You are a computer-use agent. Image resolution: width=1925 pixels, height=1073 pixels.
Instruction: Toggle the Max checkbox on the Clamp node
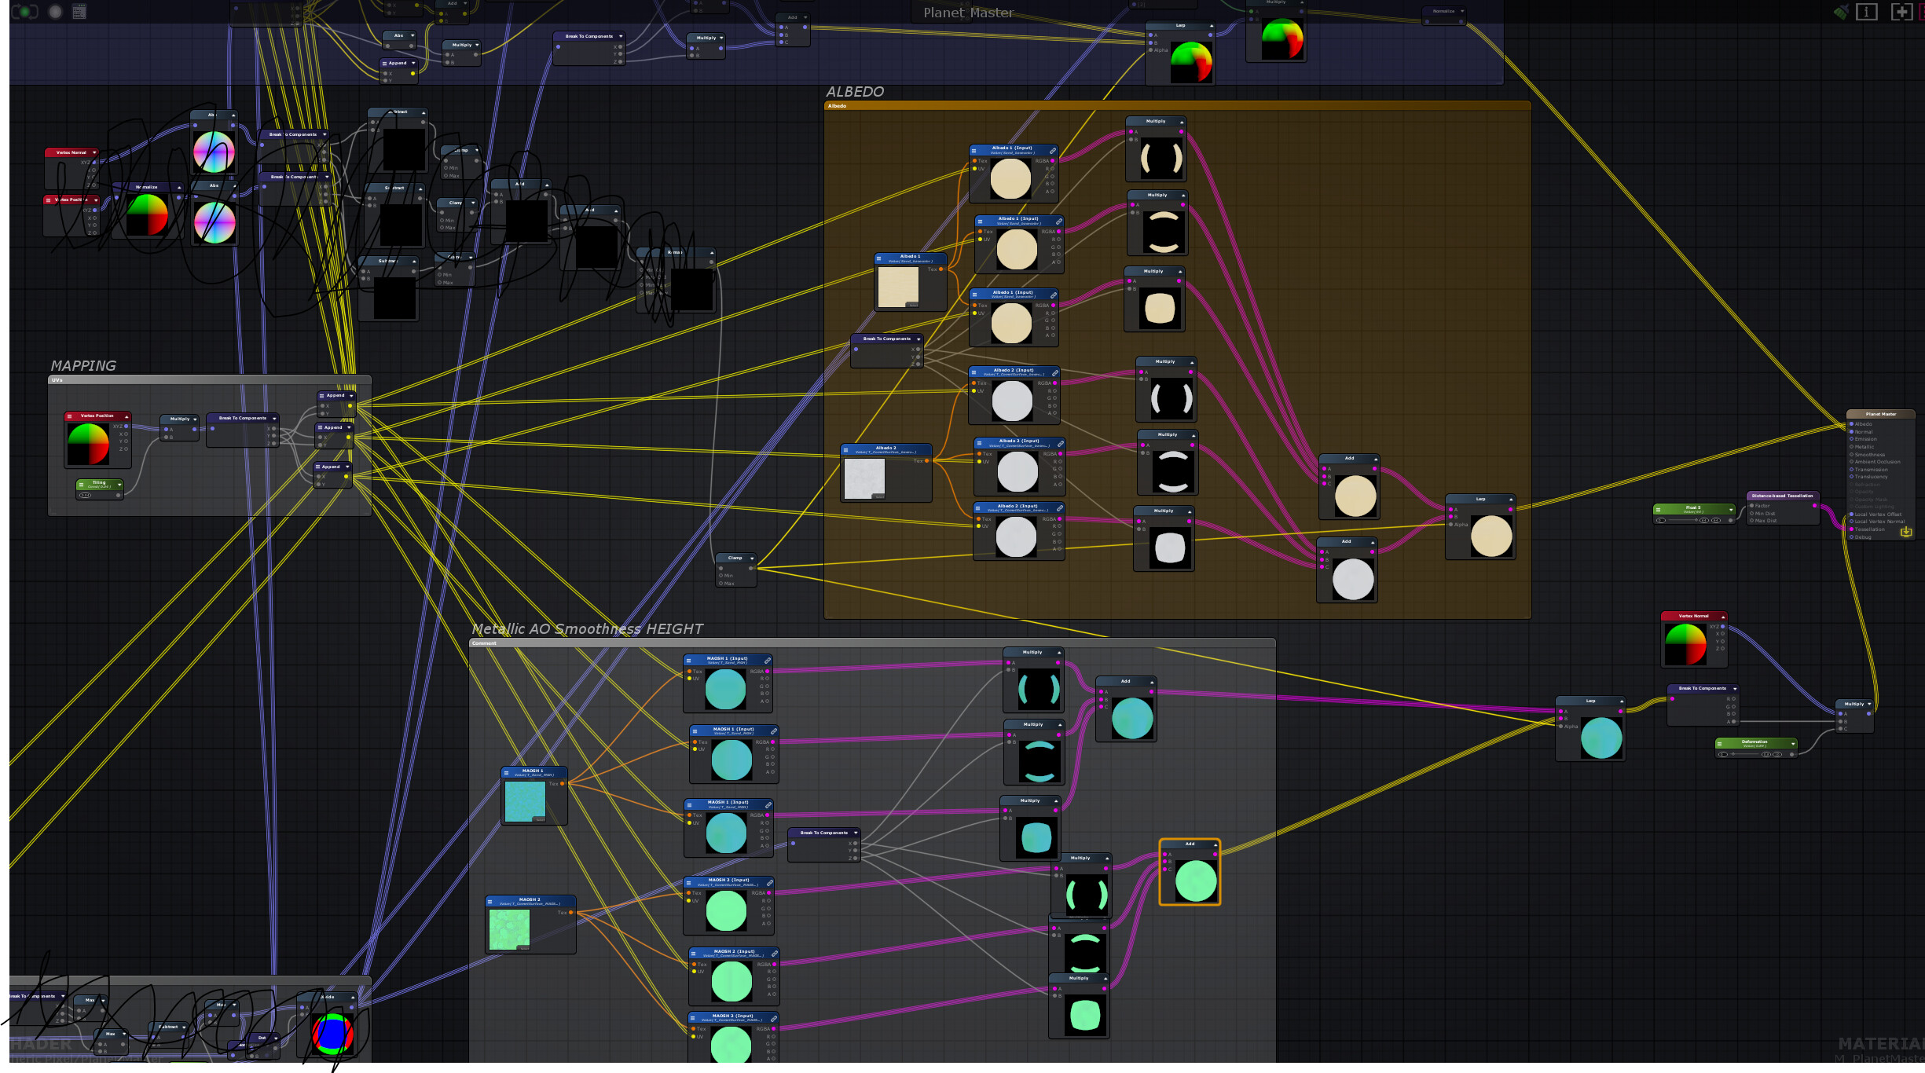tap(721, 584)
